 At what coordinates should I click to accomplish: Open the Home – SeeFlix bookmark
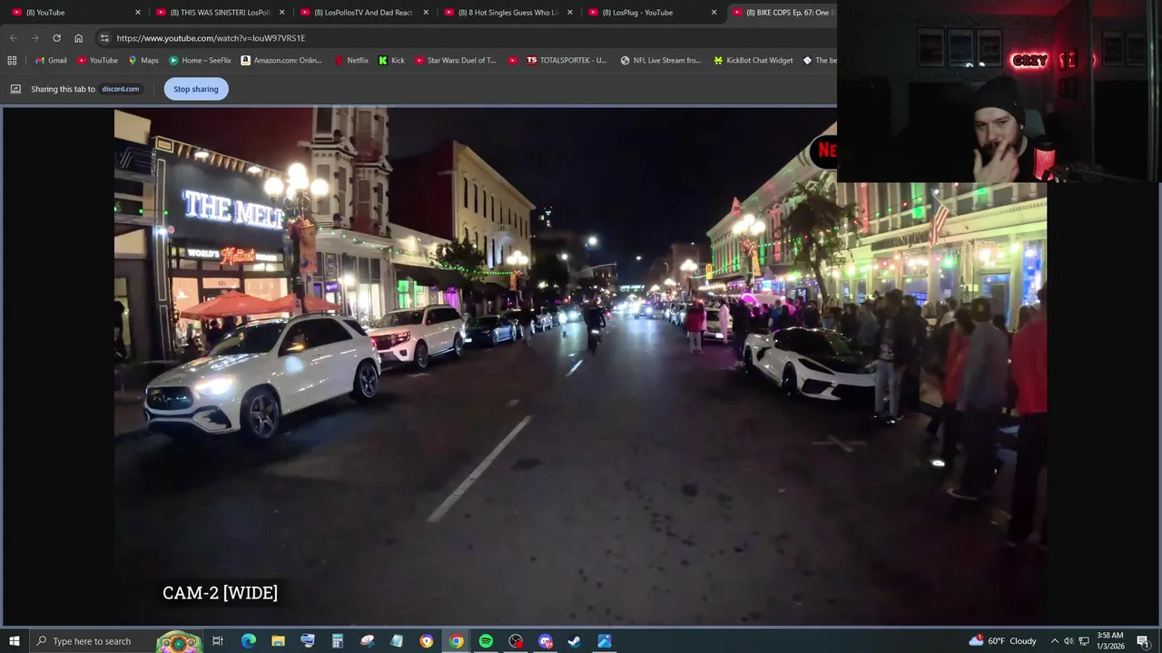[200, 61]
